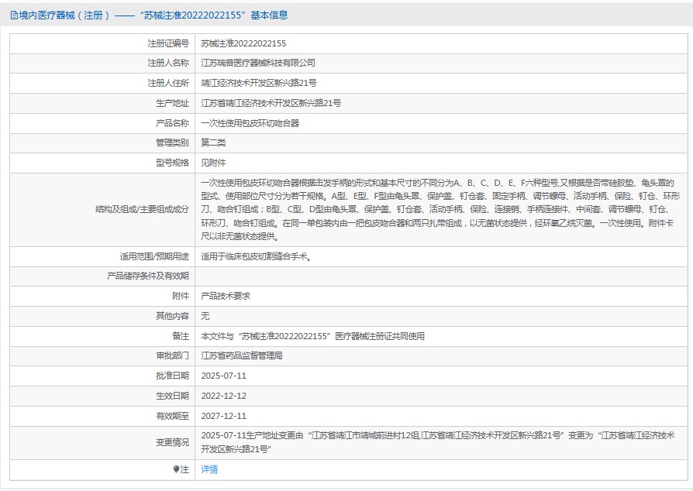Click management category value 第二类

213,142
